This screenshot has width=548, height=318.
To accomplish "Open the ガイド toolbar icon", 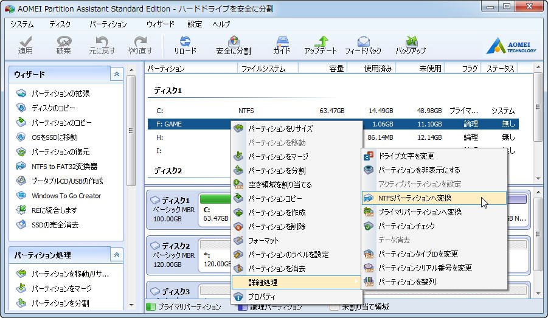I will coord(282,46).
